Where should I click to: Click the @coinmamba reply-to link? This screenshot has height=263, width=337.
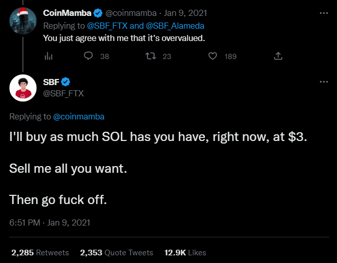[x=79, y=116]
